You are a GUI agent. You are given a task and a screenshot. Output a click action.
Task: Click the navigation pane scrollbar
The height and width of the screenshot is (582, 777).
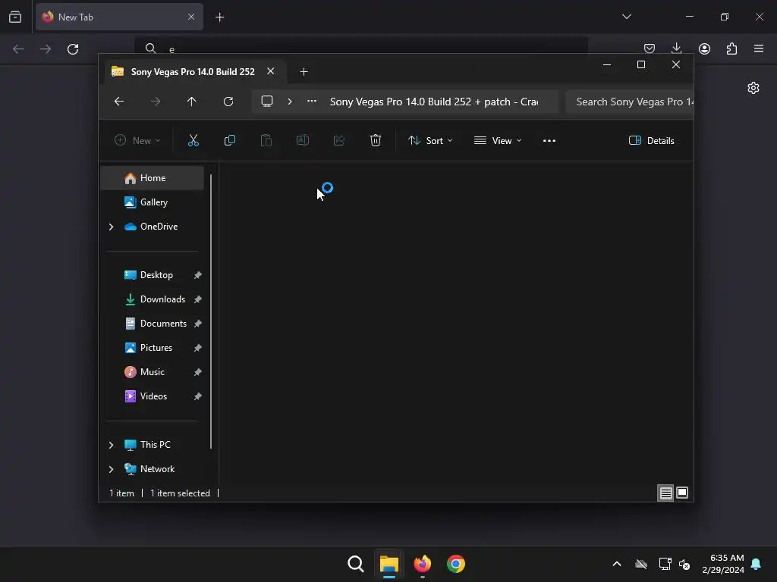[211, 311]
